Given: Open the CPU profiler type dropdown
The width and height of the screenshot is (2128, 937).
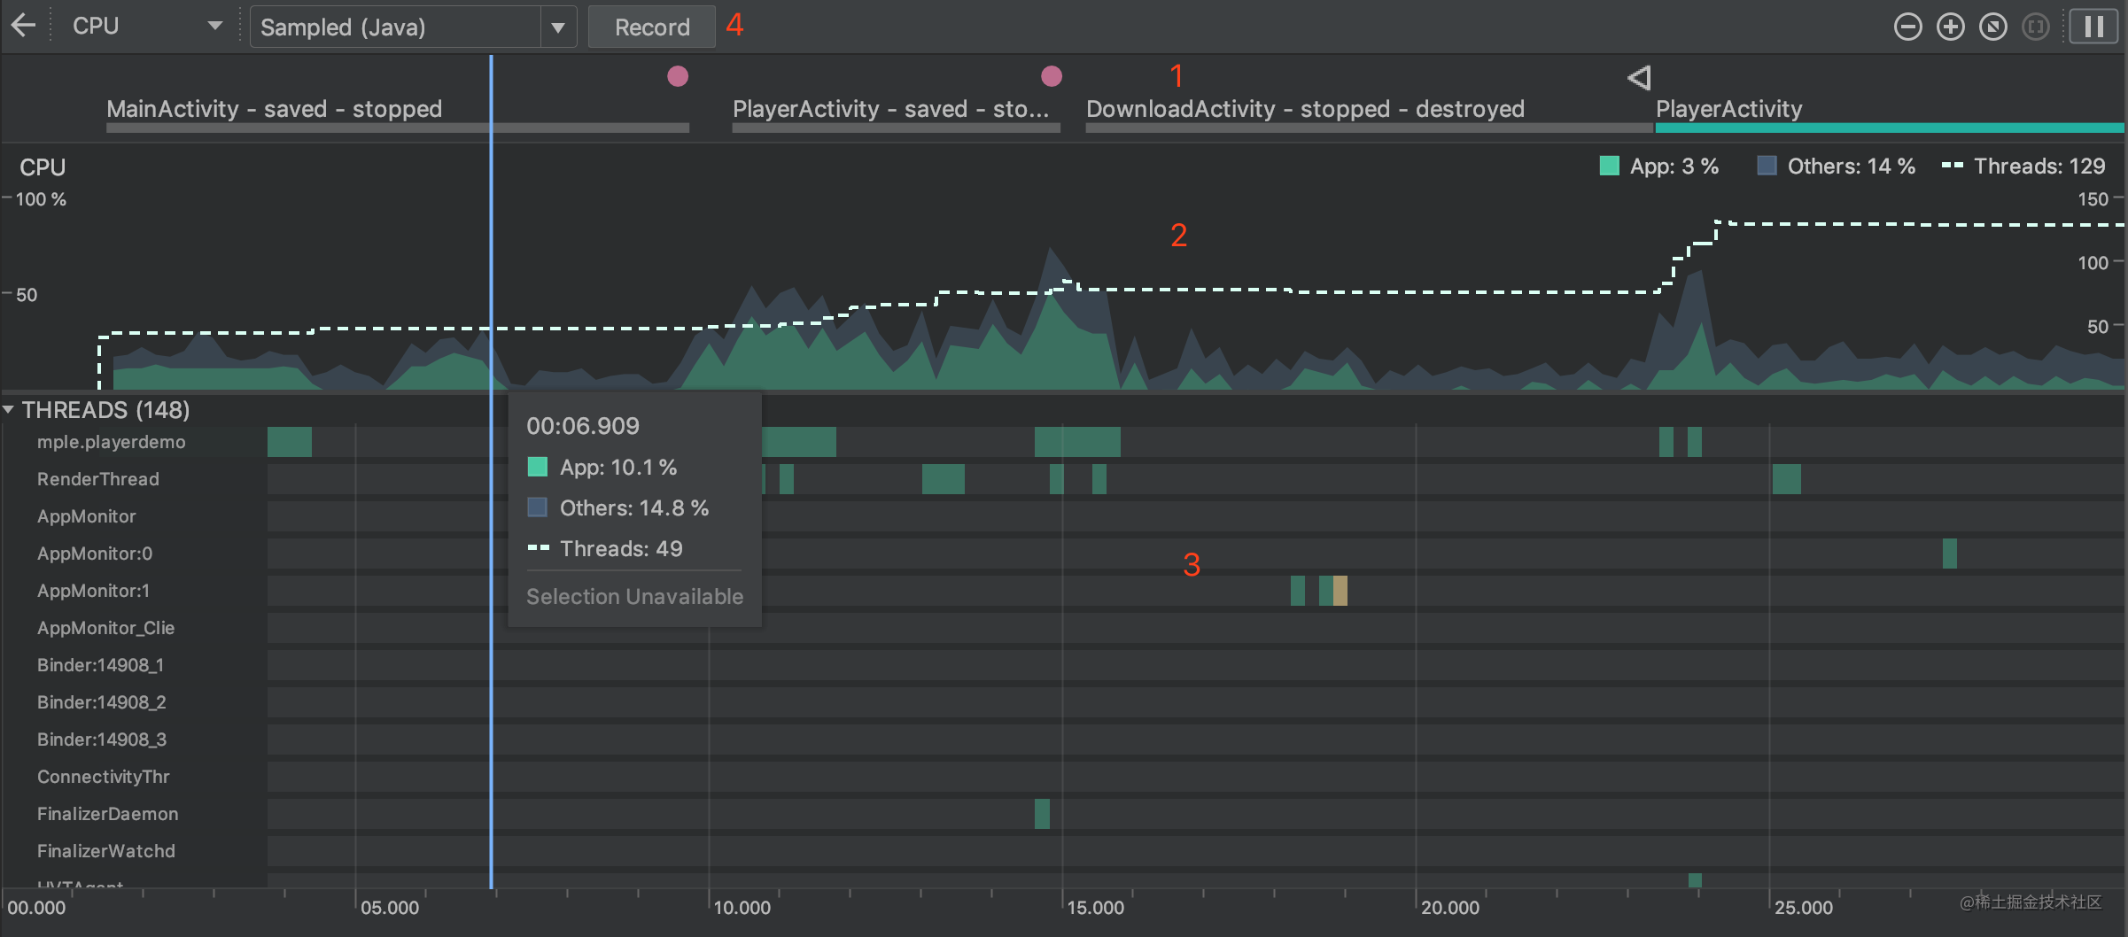Looking at the screenshot, I should tap(146, 26).
